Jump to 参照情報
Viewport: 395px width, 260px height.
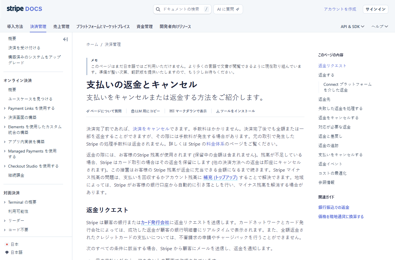point(326,183)
